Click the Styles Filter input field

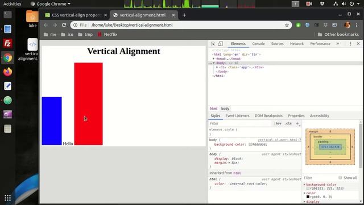(x=240, y=124)
